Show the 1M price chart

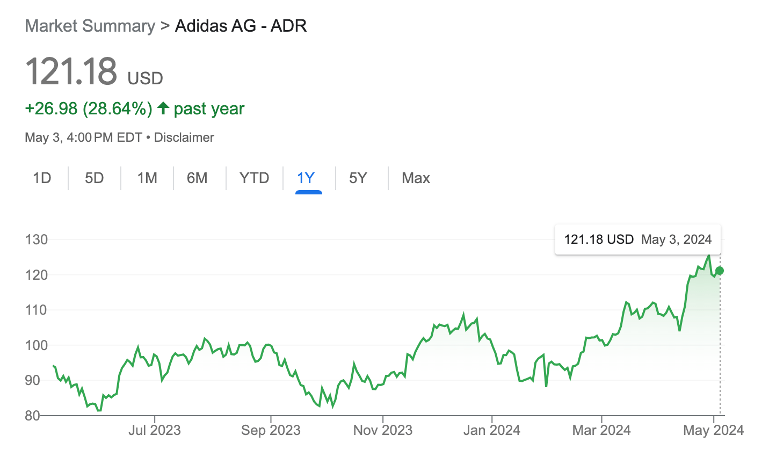click(147, 178)
